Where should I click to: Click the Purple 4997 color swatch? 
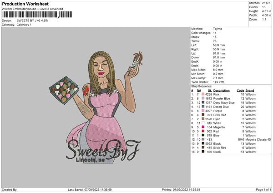tap(203, 111)
